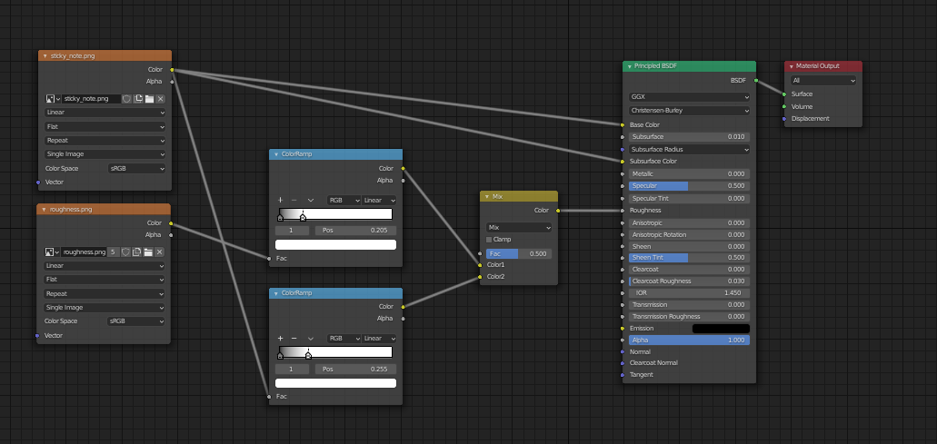
Task: Click new image icon in roughness.png node
Action: 136,252
